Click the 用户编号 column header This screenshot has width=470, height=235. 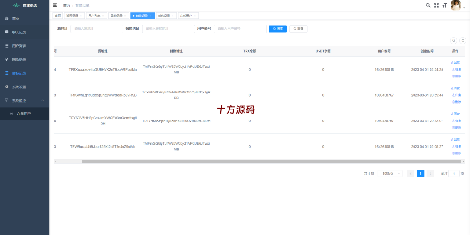point(384,51)
